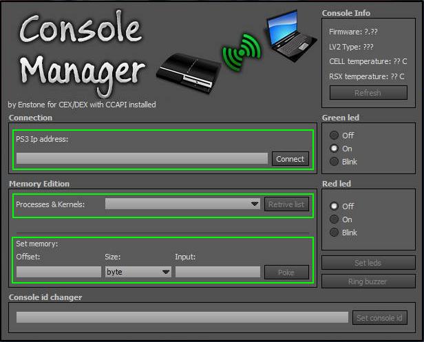Click the Ring buzzer button
The image size is (424, 342).
pos(368,281)
